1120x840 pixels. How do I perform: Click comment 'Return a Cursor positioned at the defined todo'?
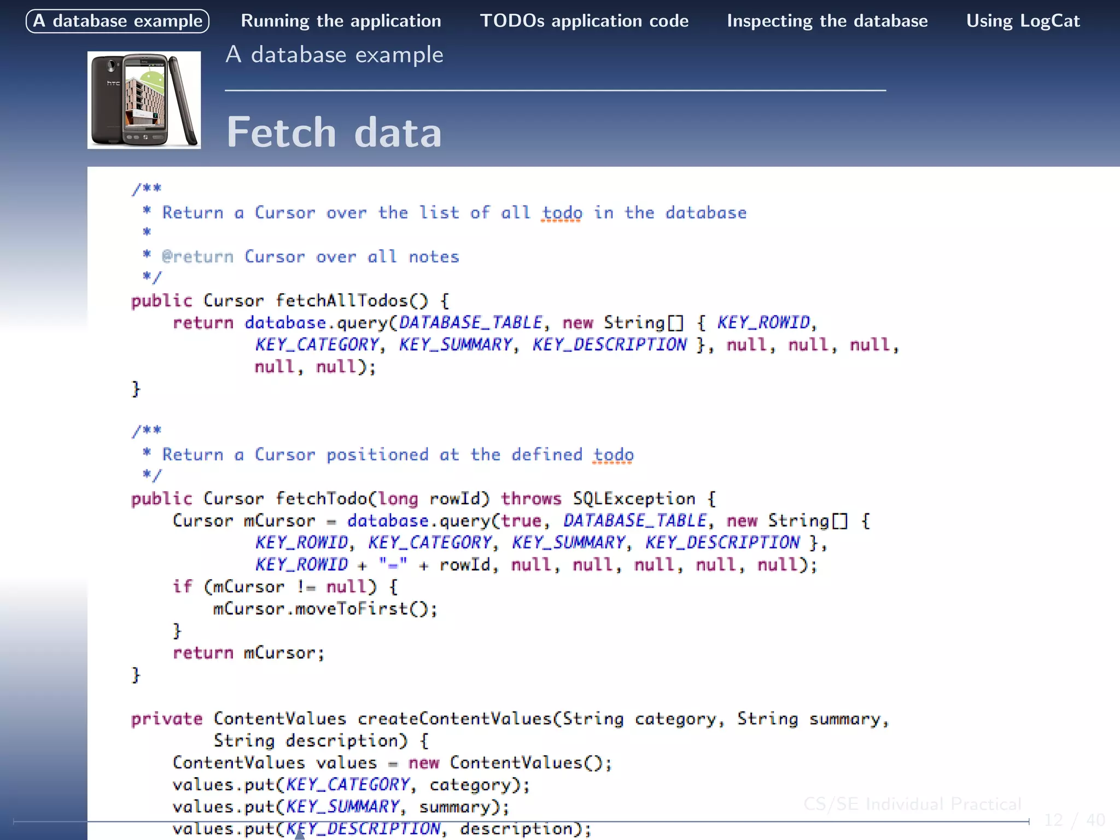[x=398, y=455]
